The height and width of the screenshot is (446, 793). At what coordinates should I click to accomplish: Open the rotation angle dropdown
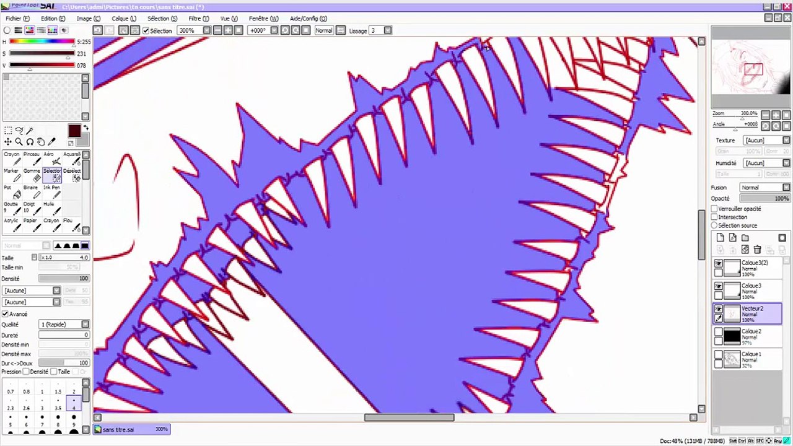273,30
